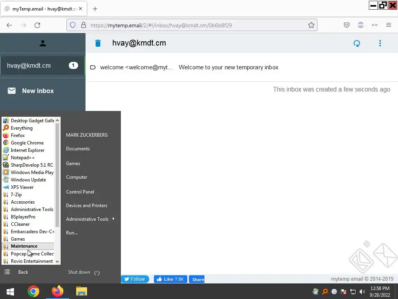Image resolution: width=398 pixels, height=299 pixels.
Task: Click the shield tracking protection icon
Action: 73,25
